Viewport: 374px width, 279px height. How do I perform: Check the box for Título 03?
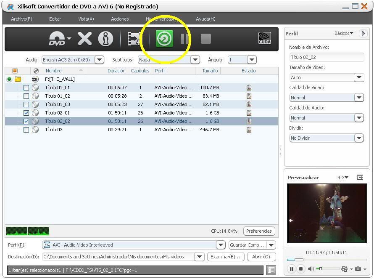26,130
